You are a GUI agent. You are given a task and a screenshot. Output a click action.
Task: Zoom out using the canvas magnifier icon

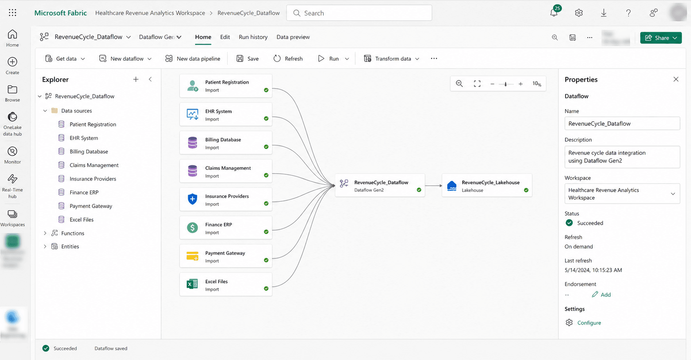tap(460, 84)
